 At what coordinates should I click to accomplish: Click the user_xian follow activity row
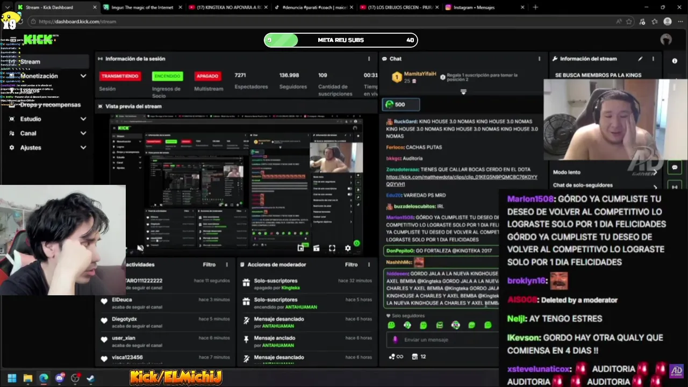coord(166,341)
